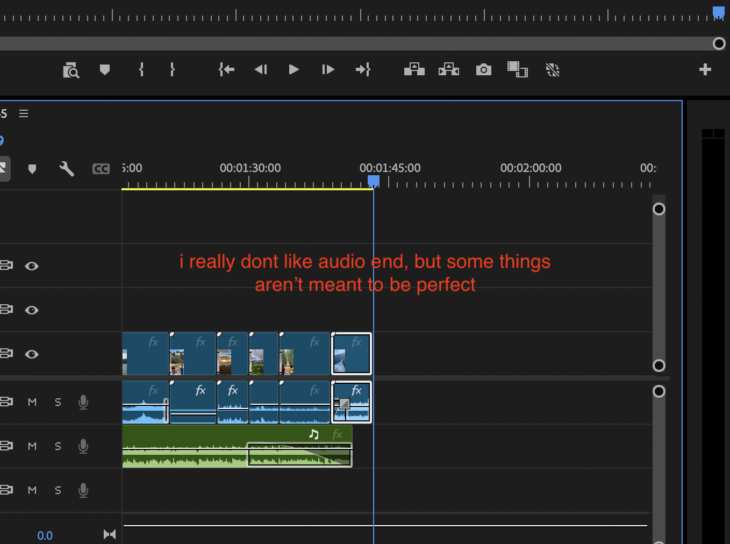Image resolution: width=730 pixels, height=544 pixels.
Task: Solo the second audio track with the S button
Action: click(x=58, y=446)
